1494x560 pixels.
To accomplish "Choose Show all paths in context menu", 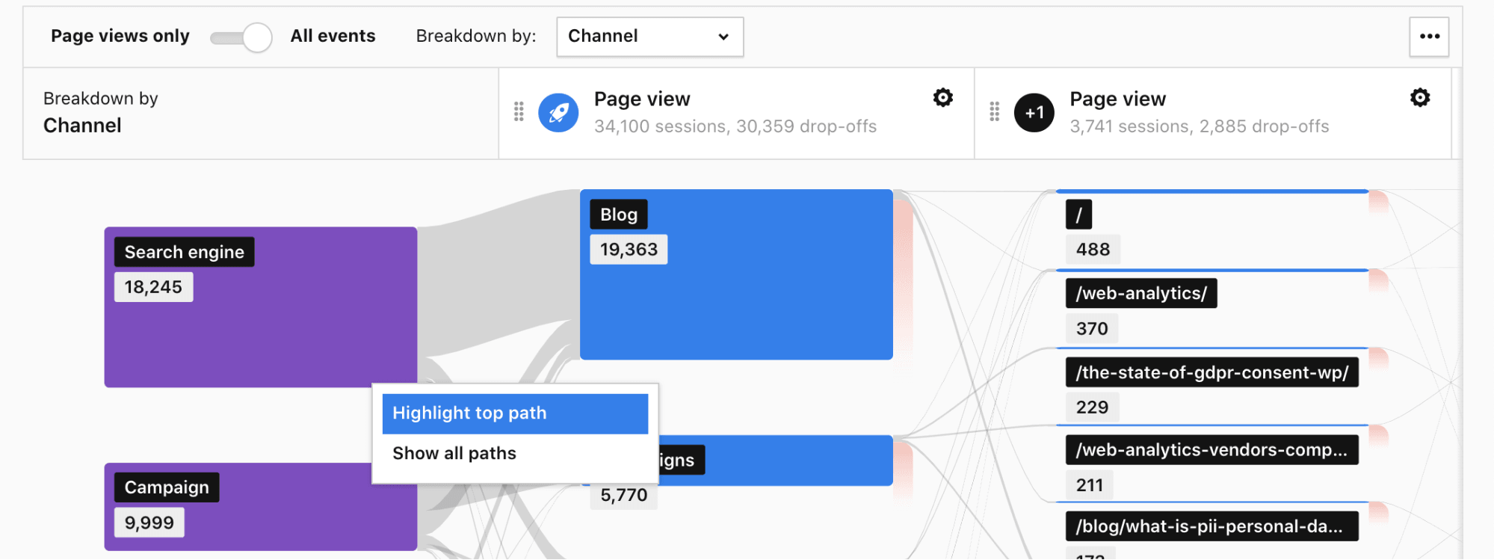I will 454,454.
